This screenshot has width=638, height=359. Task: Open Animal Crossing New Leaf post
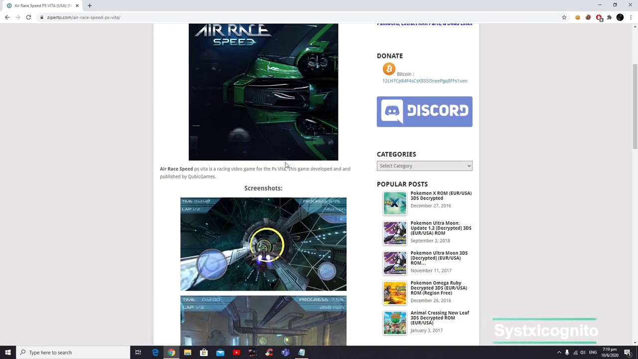pos(440,318)
